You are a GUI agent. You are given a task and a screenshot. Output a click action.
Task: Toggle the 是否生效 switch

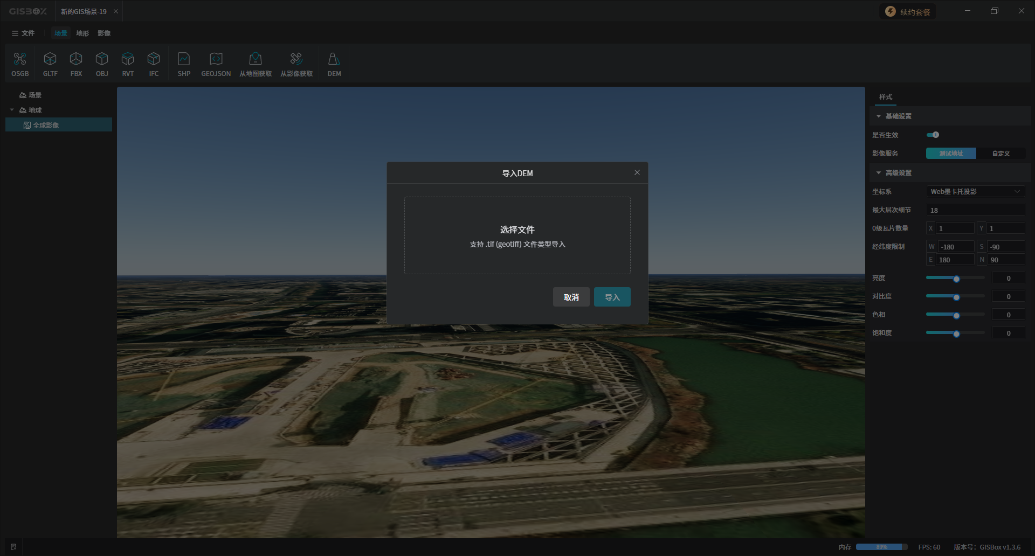(x=933, y=135)
